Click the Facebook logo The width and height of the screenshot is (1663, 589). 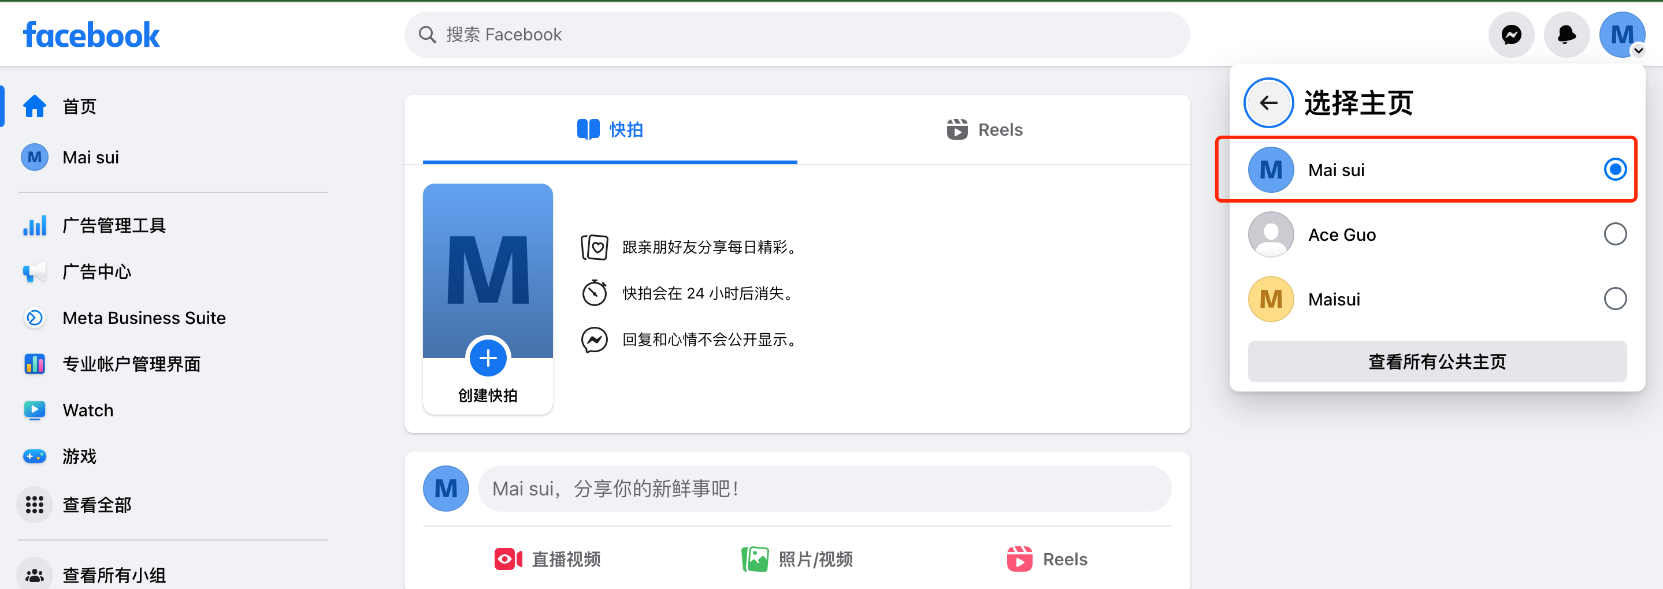point(91,35)
